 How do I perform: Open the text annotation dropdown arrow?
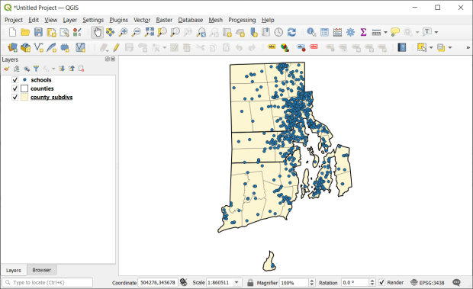(x=436, y=32)
